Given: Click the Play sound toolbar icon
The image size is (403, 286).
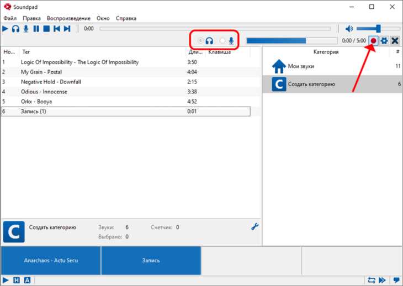Looking at the screenshot, I should pyautogui.click(x=5, y=29).
